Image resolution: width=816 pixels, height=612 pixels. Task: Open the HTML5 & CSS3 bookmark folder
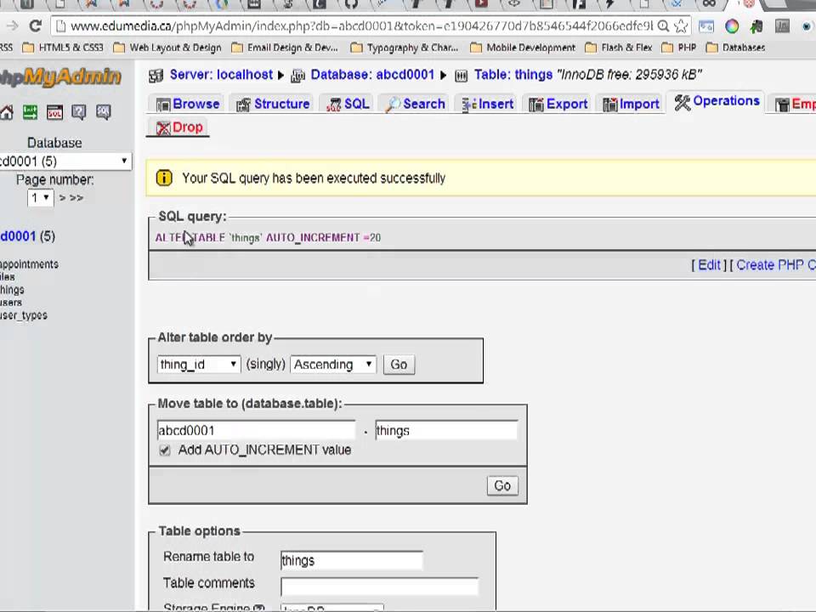tap(63, 48)
